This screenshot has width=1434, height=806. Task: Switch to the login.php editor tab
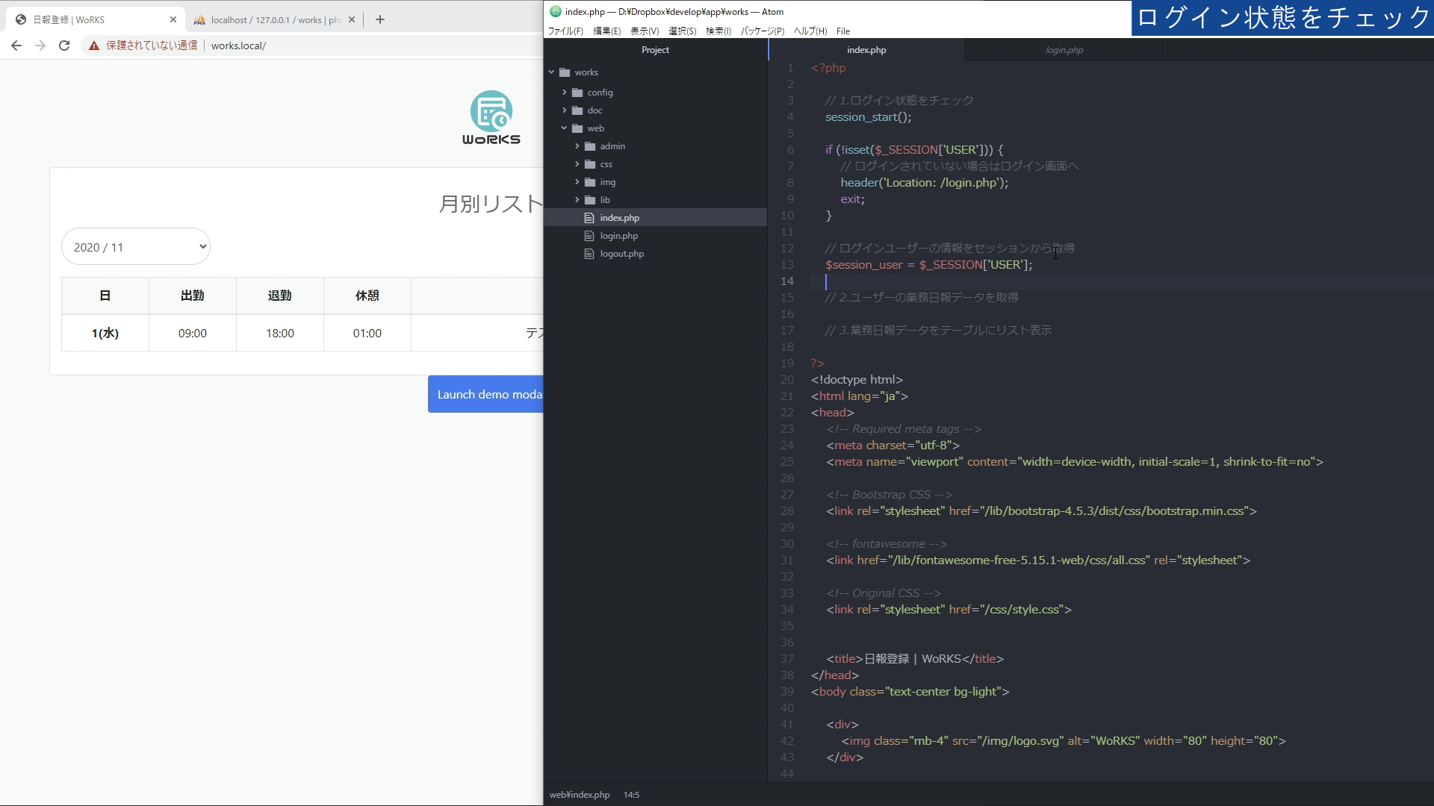pyautogui.click(x=1064, y=50)
